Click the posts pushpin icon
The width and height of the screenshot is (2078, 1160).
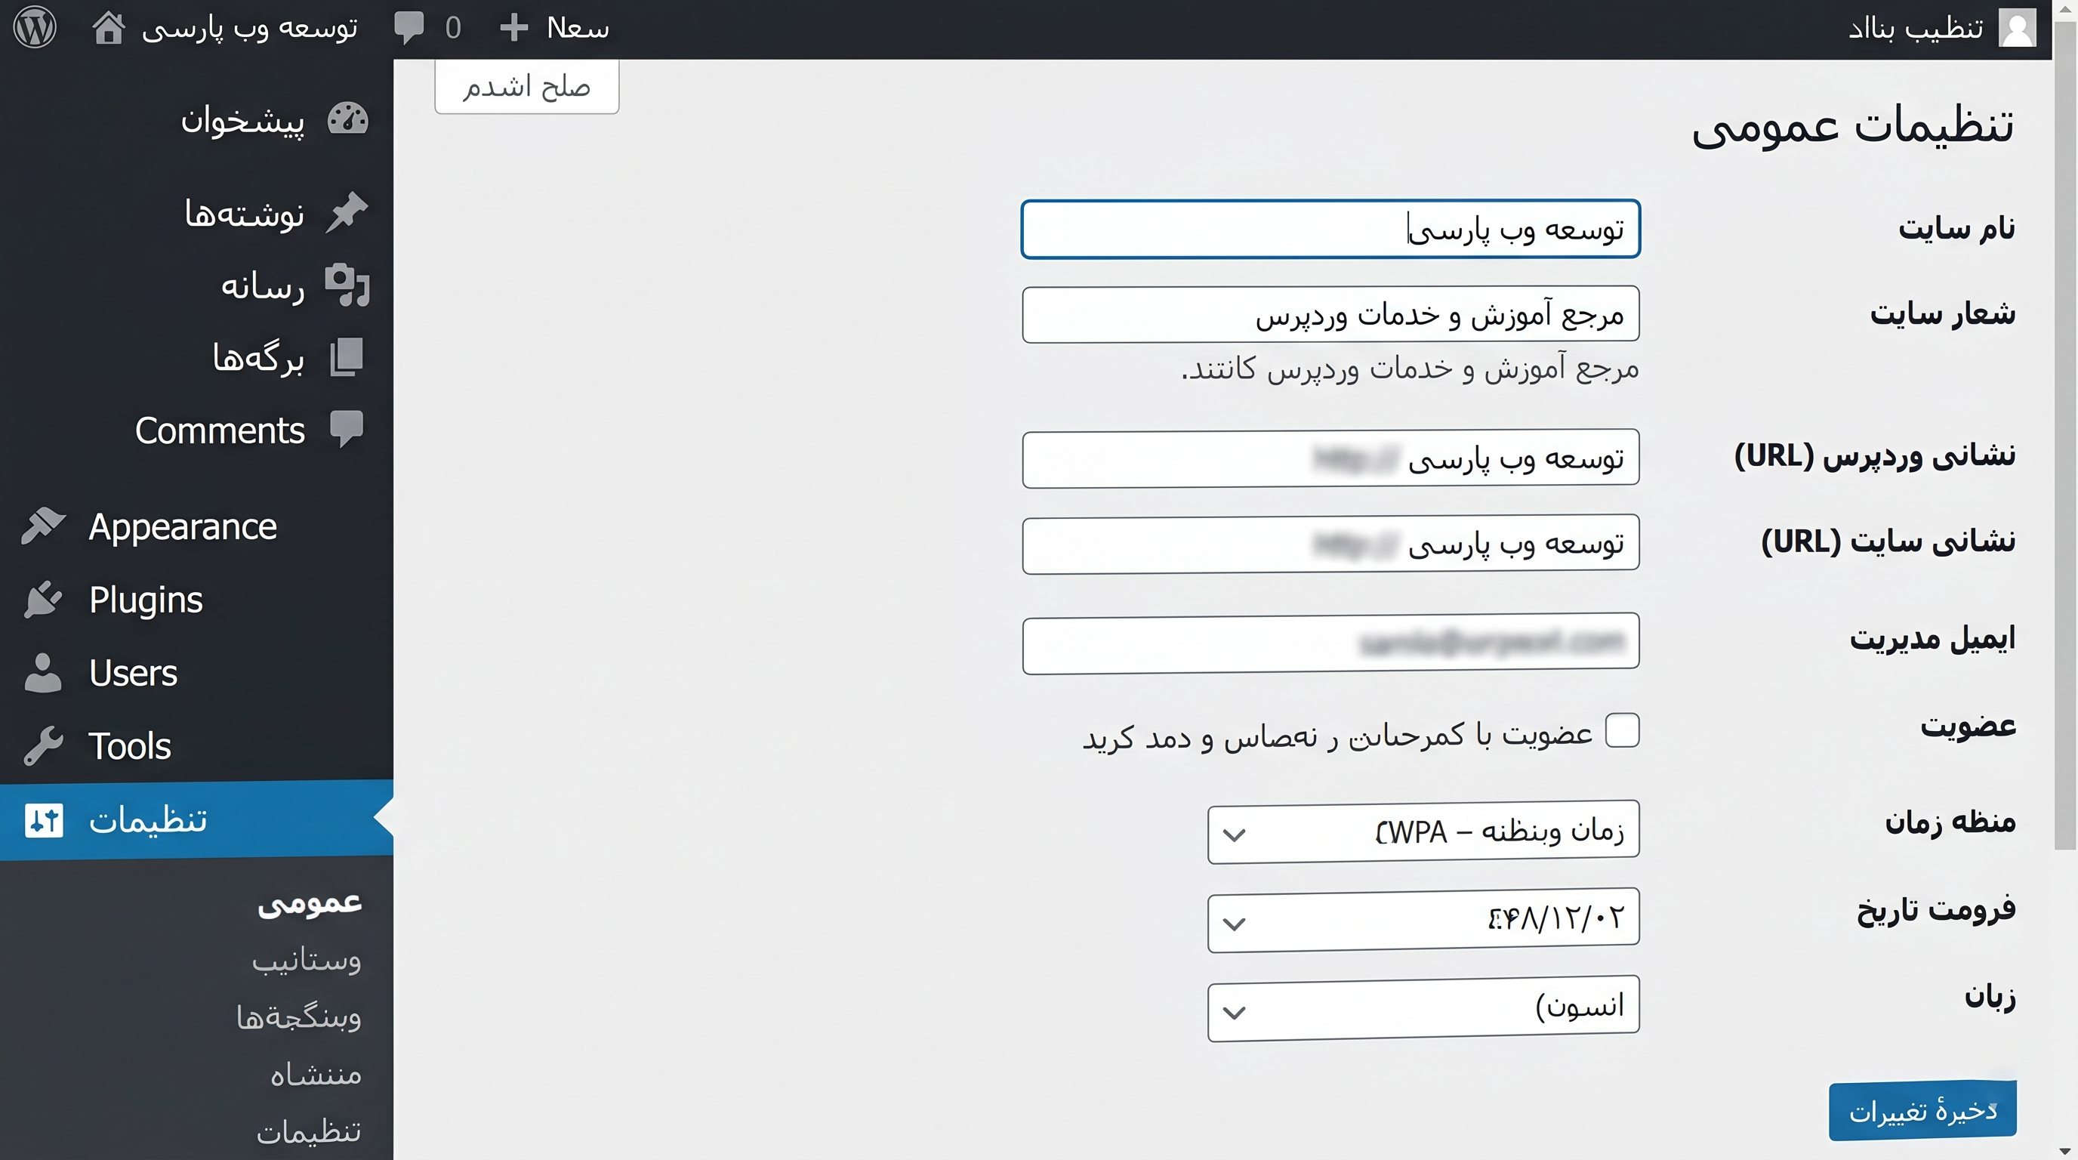(x=347, y=212)
